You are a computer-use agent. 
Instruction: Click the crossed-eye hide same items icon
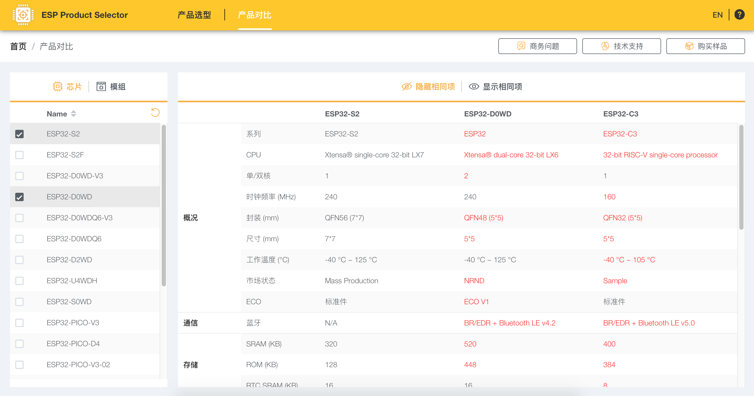pos(407,87)
